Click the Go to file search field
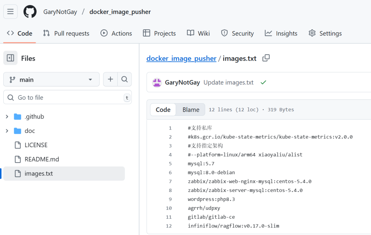The image size is (371, 235). [x=67, y=98]
